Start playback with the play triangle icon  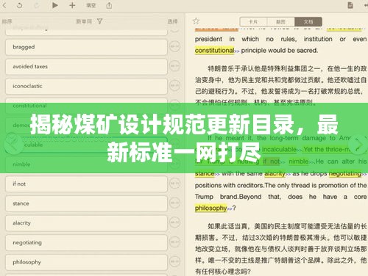click(55, 5)
